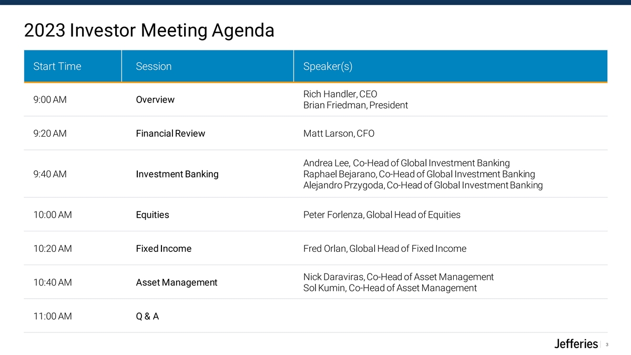Click 'Matt Larson, CFO' speaker text
631x355 pixels.
click(339, 134)
